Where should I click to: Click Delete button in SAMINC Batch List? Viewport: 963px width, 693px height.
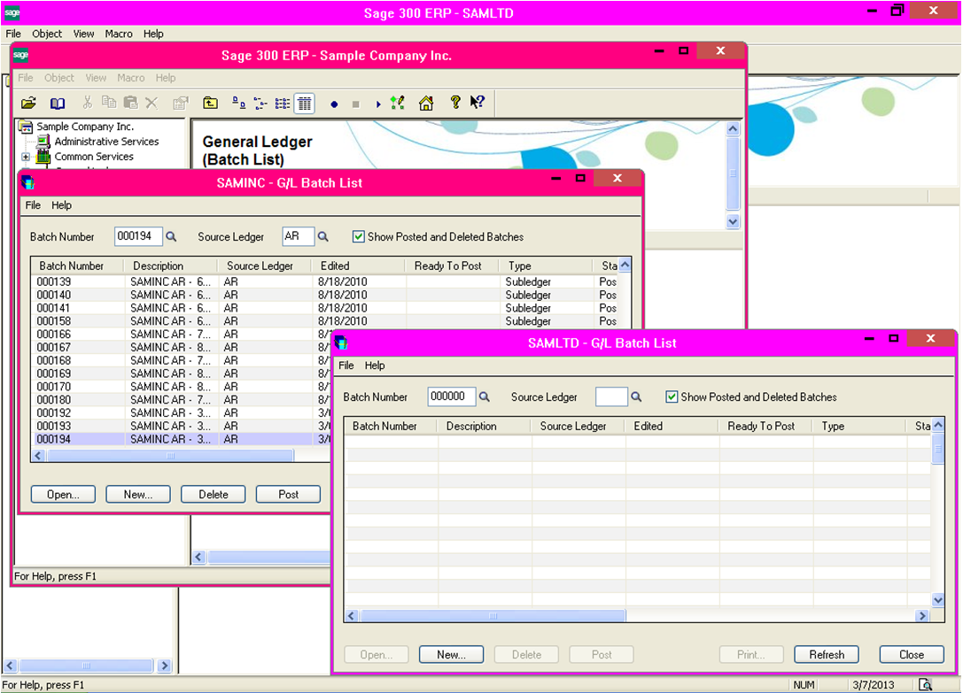pos(214,494)
